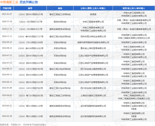155x126 pixels.
Task: Click defendant 中铁二局股份有限公司深圳分公司
Action: (x=134, y=38)
